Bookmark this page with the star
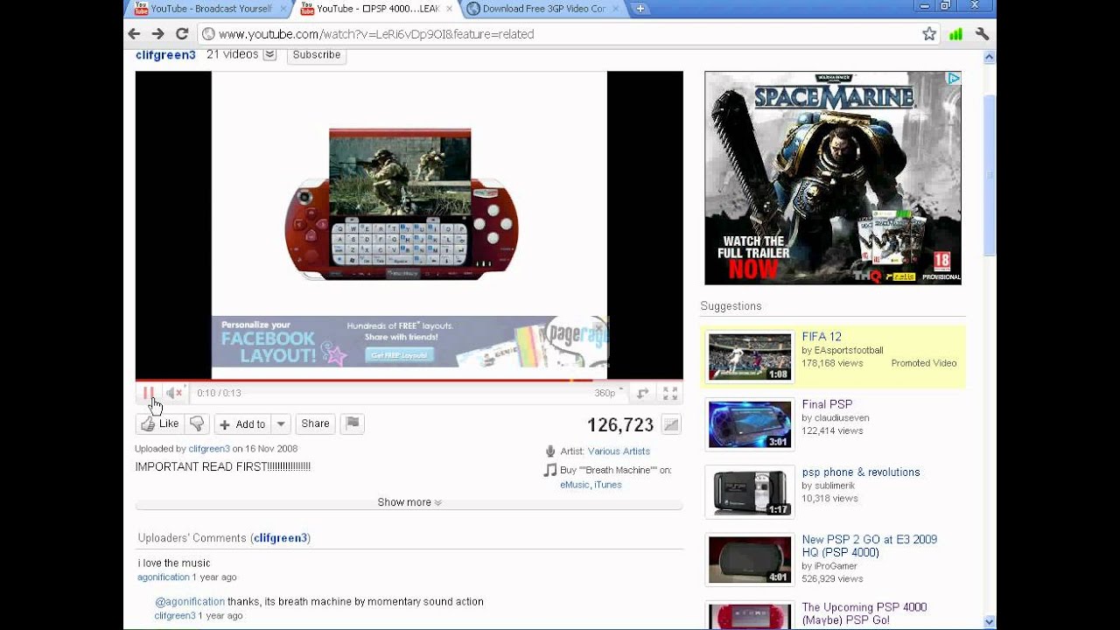 (x=929, y=34)
